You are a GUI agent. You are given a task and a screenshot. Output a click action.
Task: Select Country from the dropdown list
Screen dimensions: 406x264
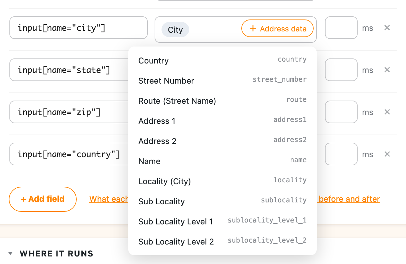click(x=222, y=60)
